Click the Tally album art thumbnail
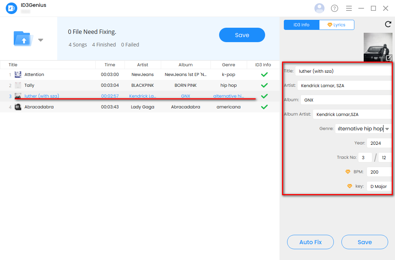 18,85
